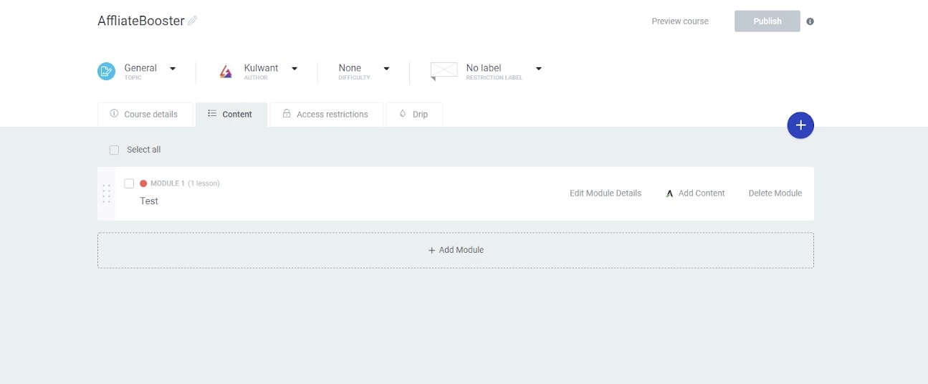Click the info icon next to Publish
This screenshot has height=384, width=928.
[x=810, y=21]
